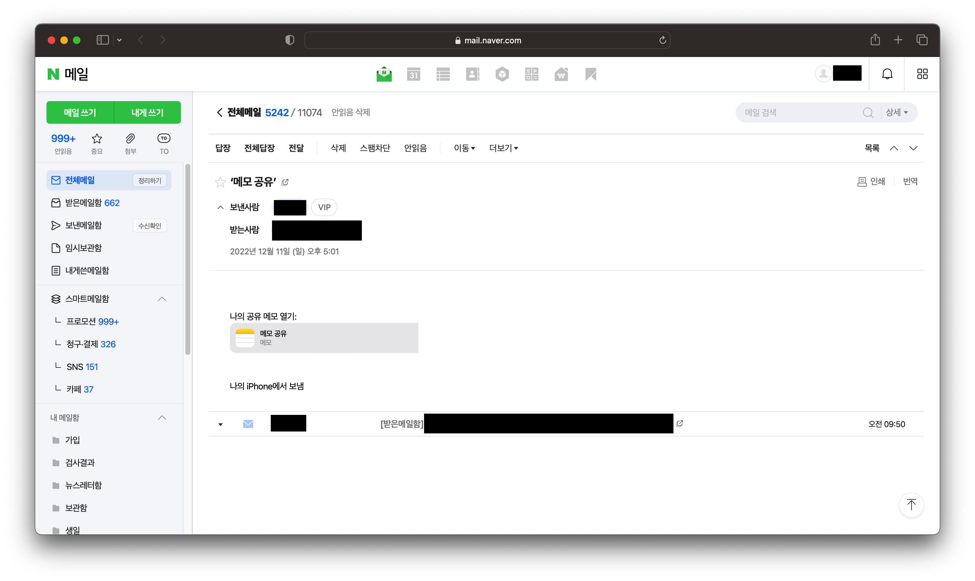Click the 답장 reply button
Screen dimensions: 975x581
(x=222, y=148)
